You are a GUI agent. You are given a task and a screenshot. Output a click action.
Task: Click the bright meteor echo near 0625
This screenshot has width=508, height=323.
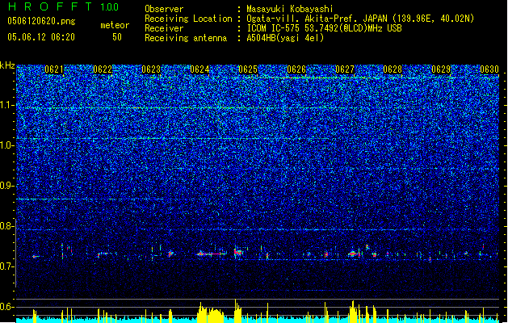(x=238, y=252)
